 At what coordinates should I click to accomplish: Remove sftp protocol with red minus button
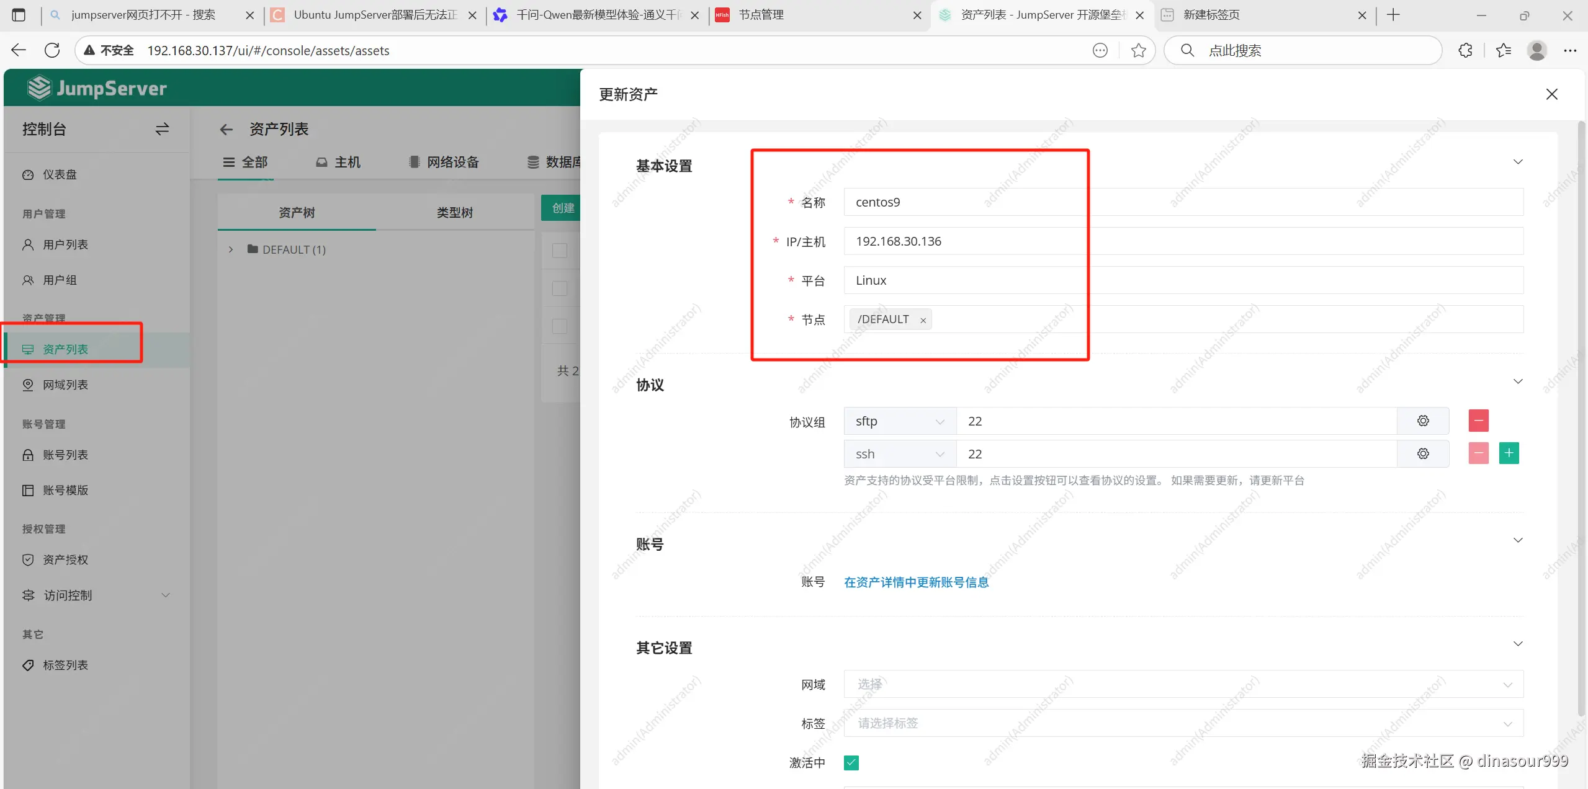tap(1478, 421)
